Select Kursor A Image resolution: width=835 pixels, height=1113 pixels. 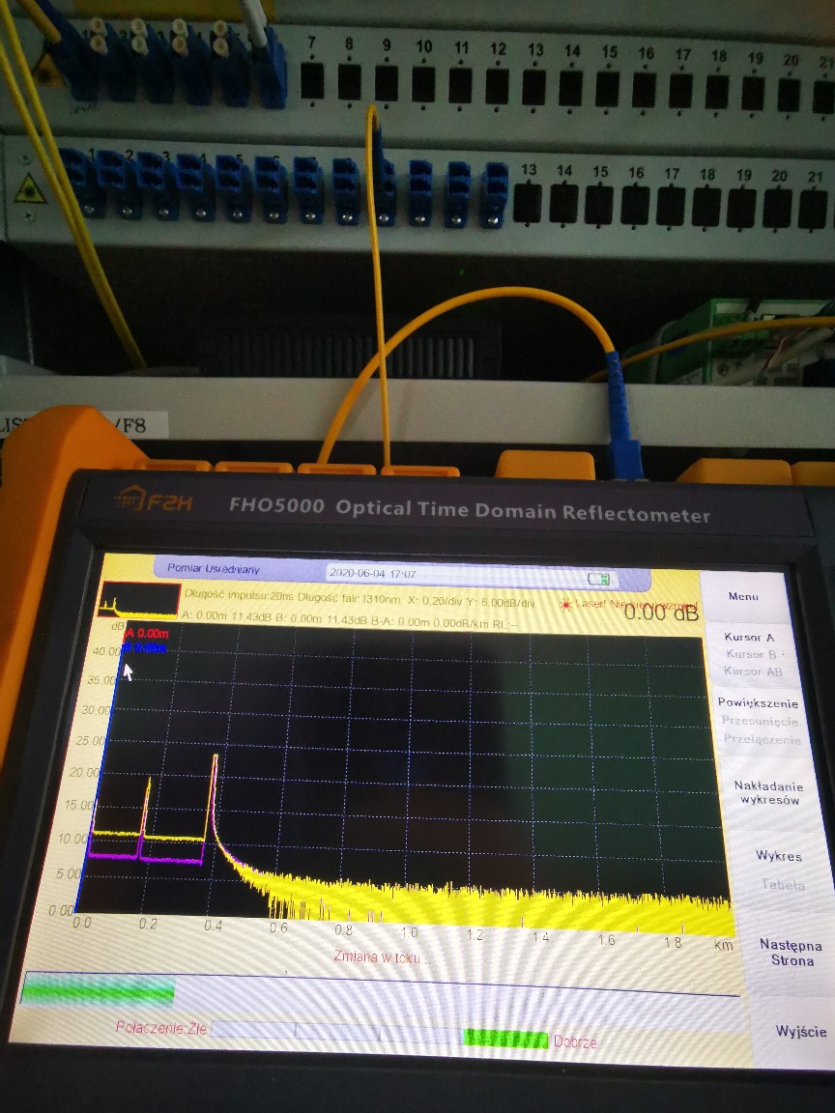pyautogui.click(x=749, y=637)
